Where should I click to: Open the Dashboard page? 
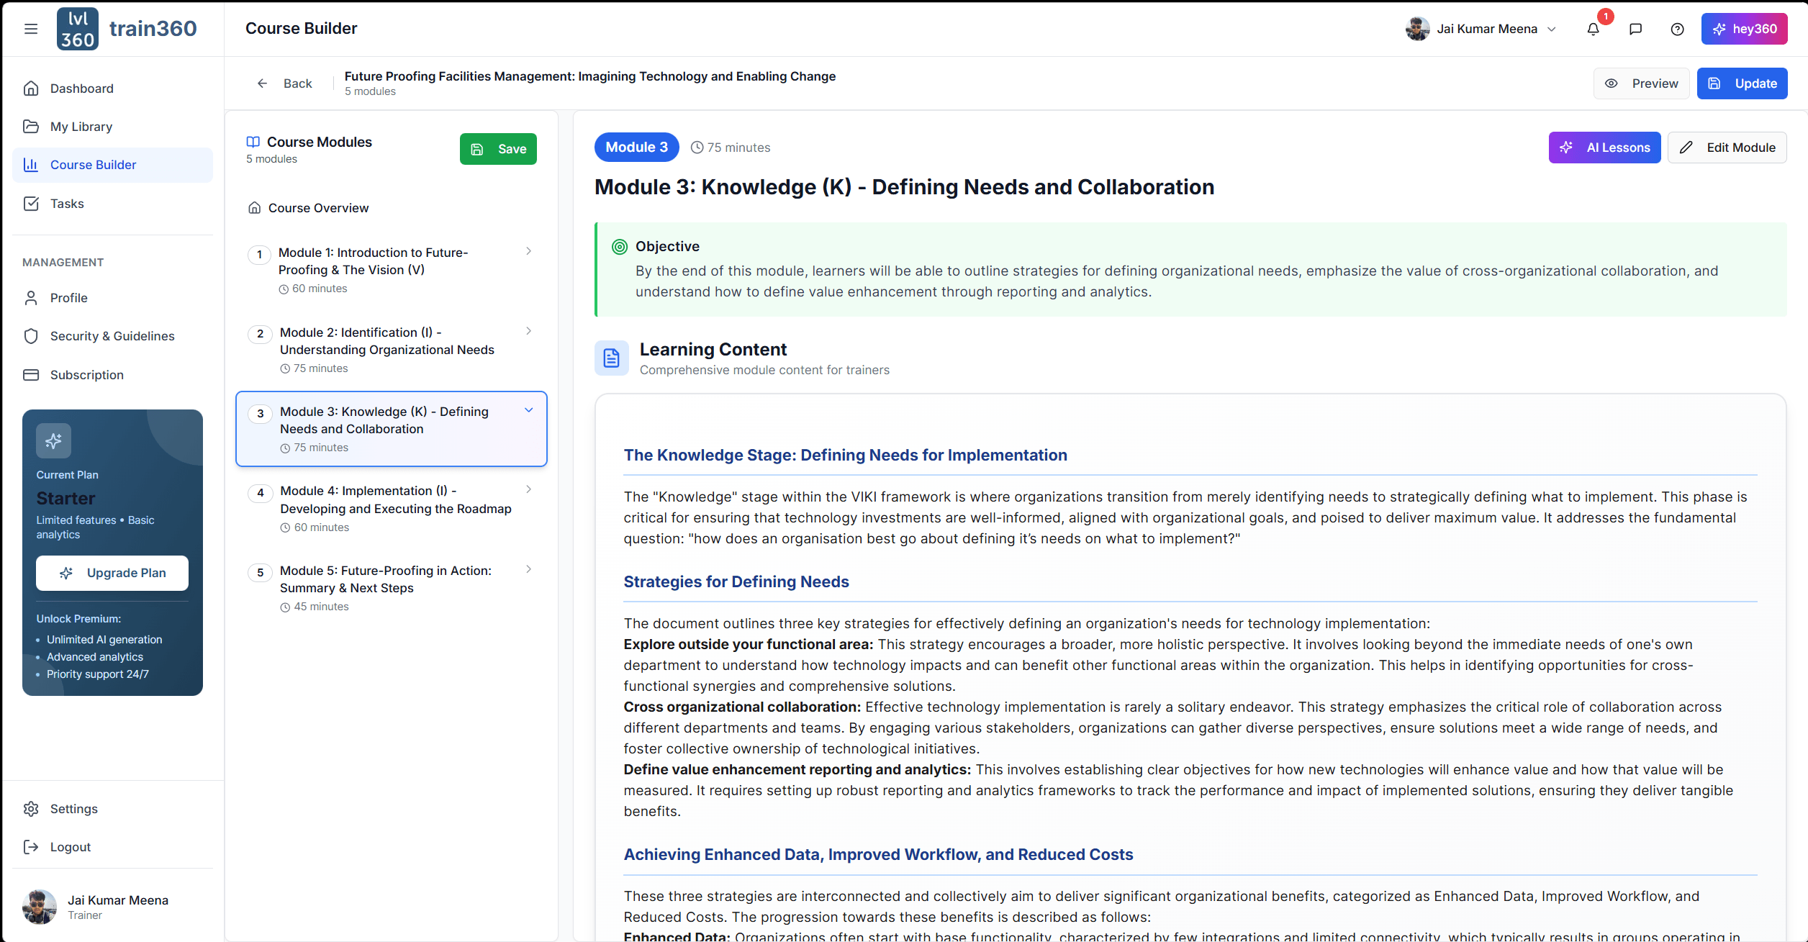[81, 88]
